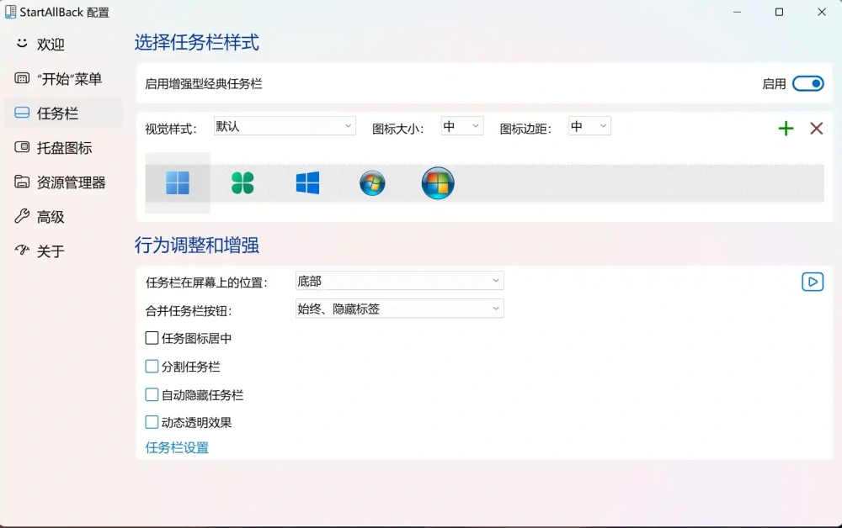Click the green plus add icon
The width and height of the screenshot is (842, 528).
(x=786, y=128)
